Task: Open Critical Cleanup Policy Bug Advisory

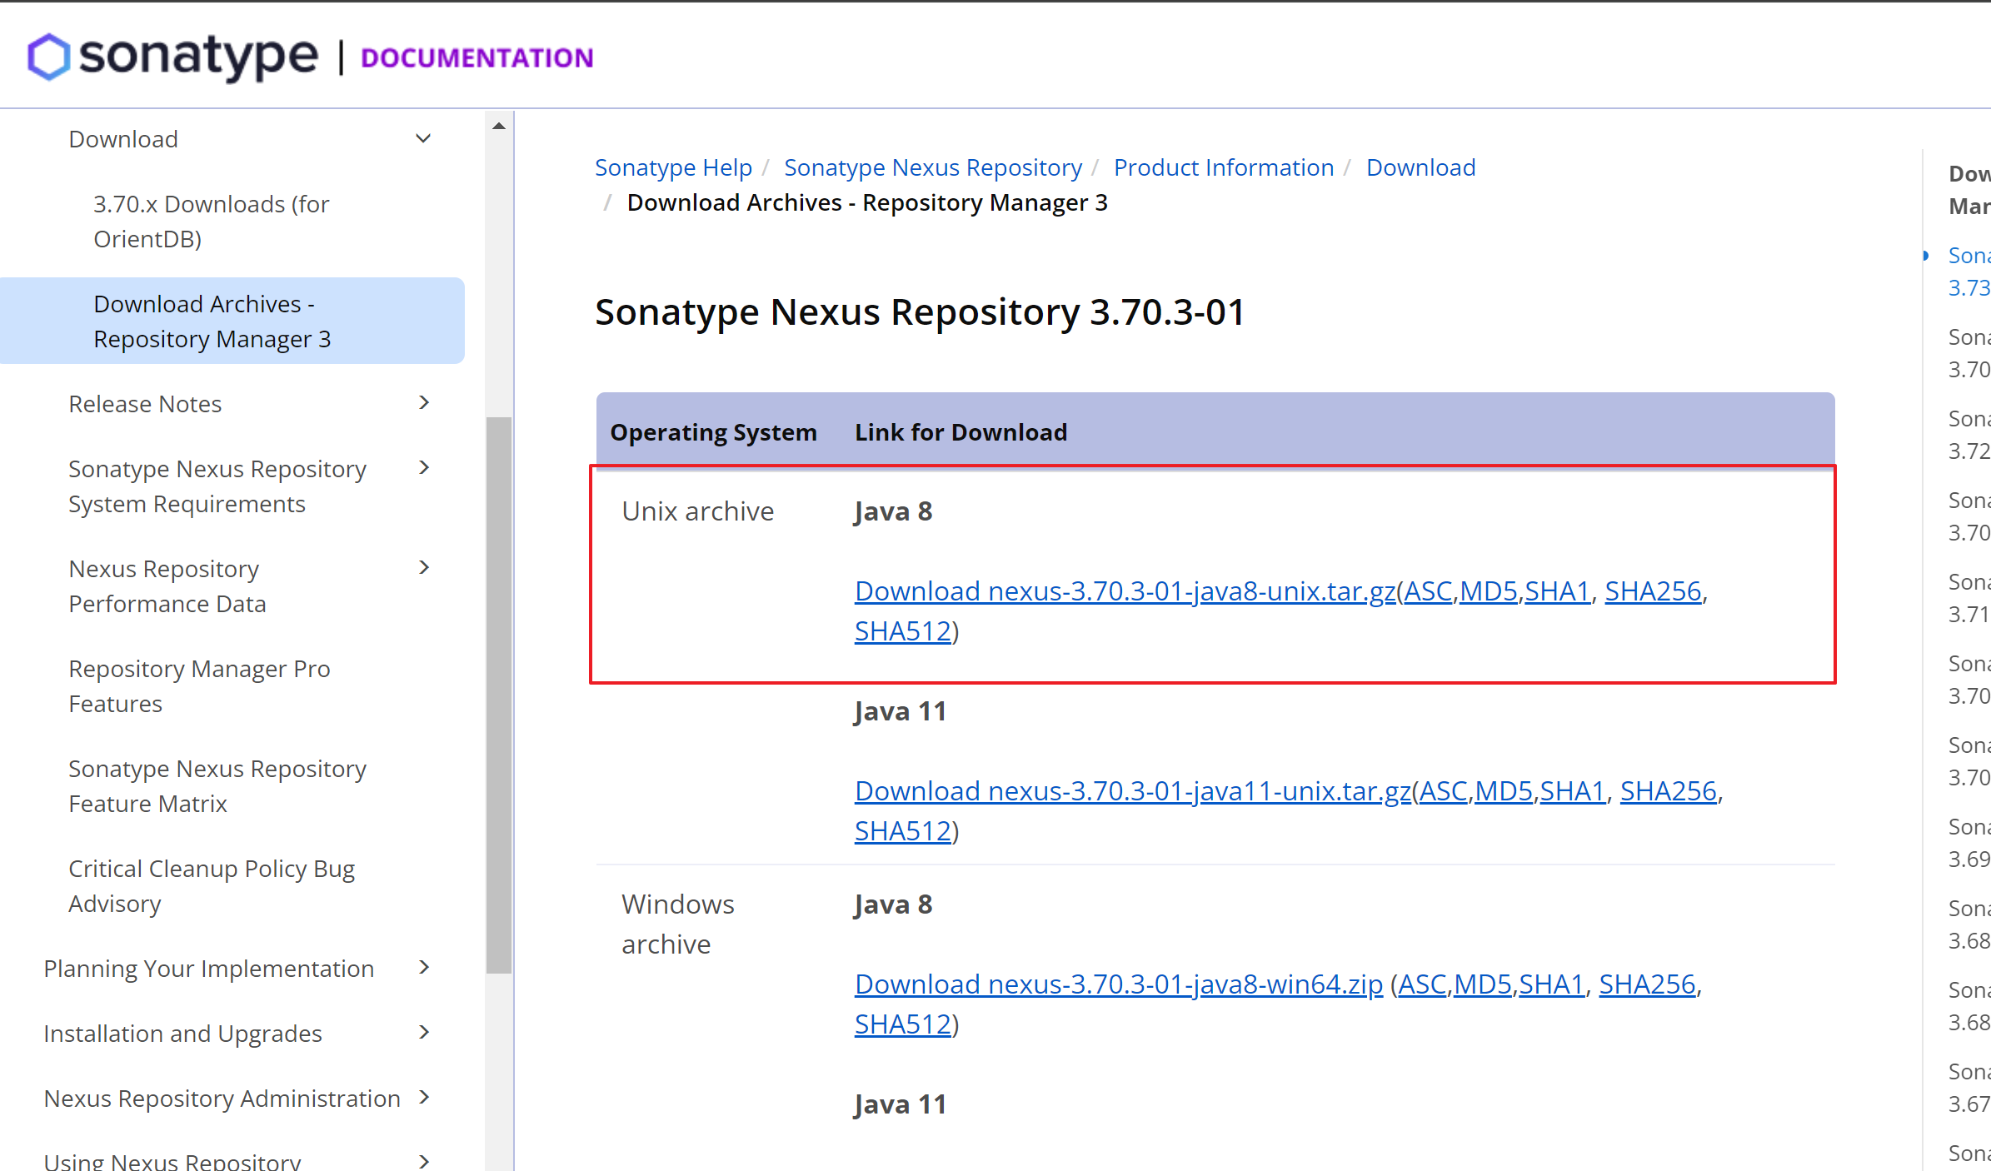Action: (x=211, y=886)
